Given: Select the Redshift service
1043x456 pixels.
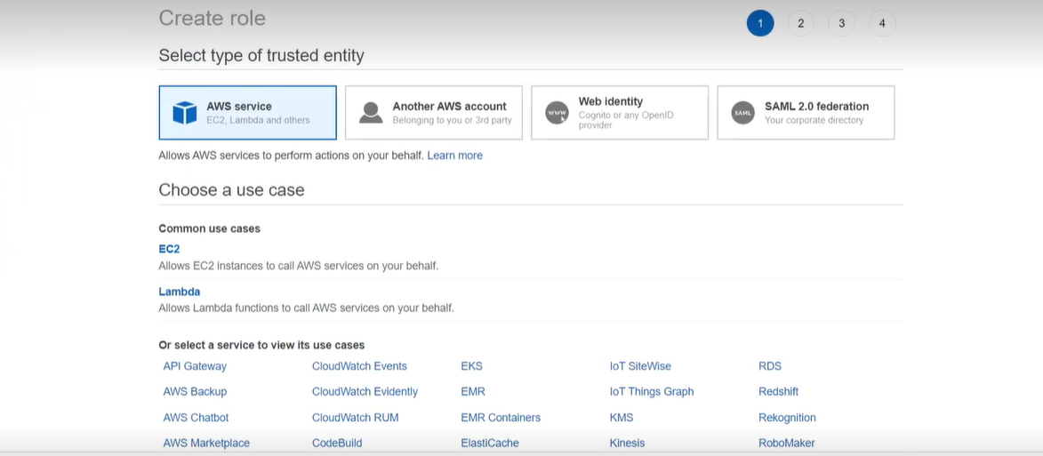Looking at the screenshot, I should point(778,391).
